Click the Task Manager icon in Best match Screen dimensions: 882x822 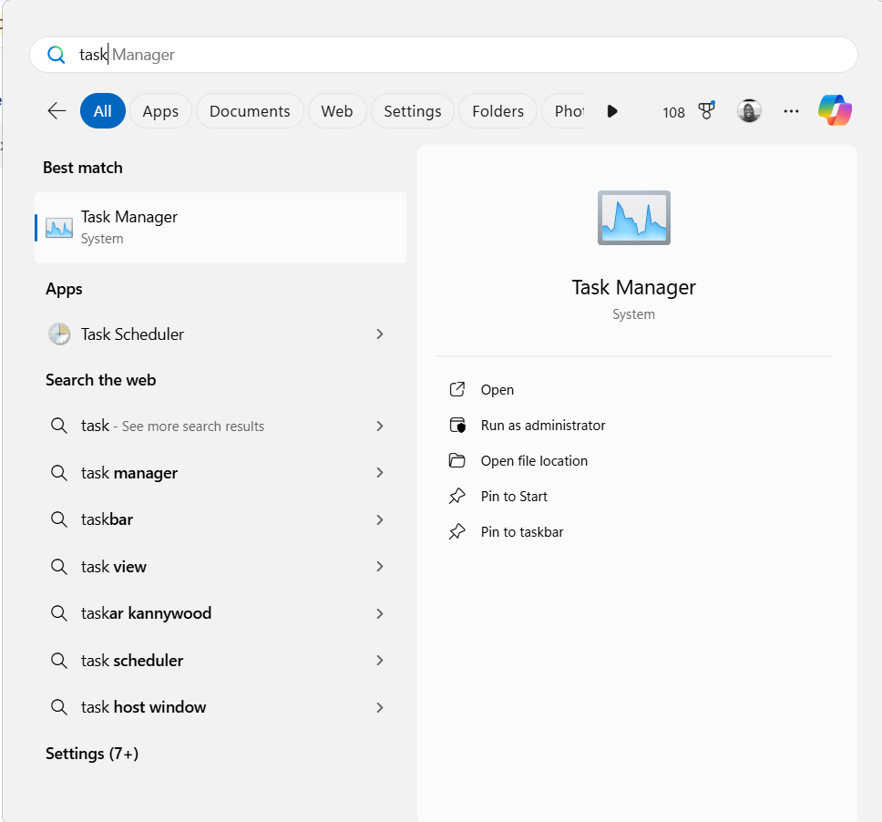tap(58, 227)
